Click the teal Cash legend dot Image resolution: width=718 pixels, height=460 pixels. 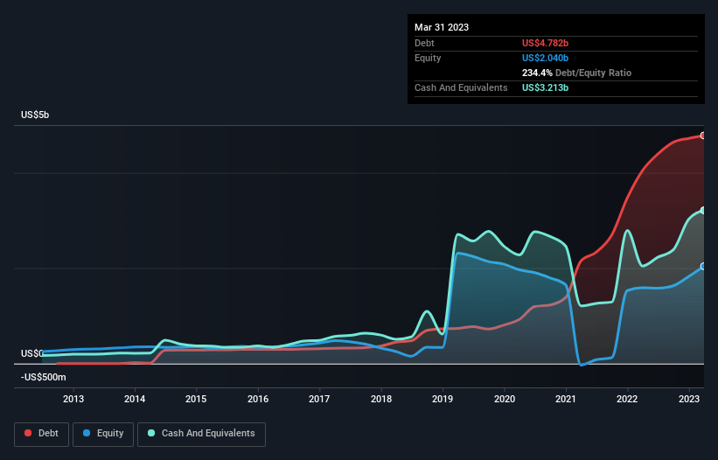point(151,433)
